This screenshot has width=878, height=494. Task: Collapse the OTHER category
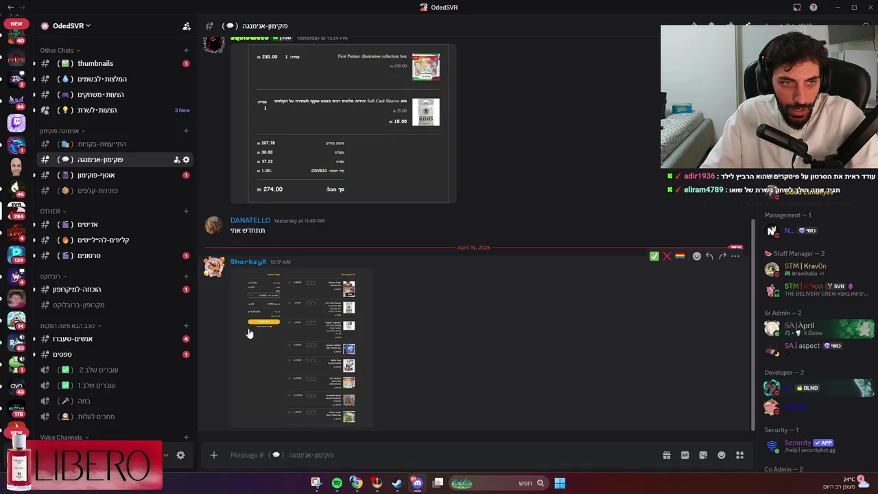53,211
